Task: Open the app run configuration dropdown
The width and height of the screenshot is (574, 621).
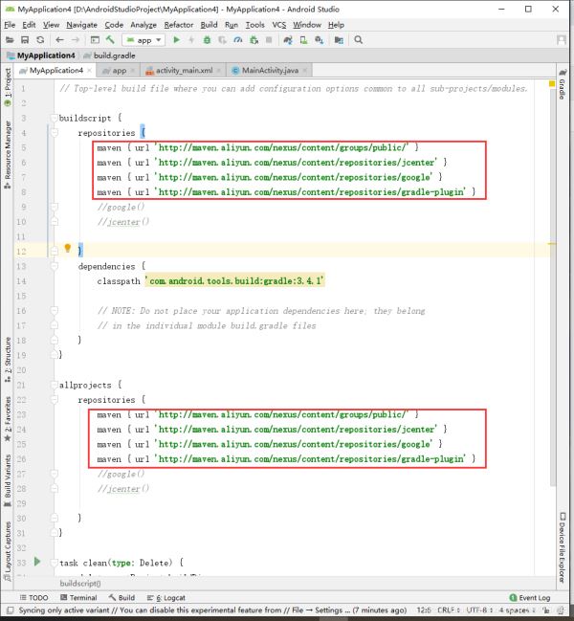Action: pyautogui.click(x=143, y=40)
